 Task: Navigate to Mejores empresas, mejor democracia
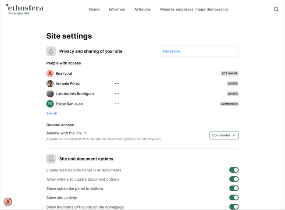click(x=194, y=9)
